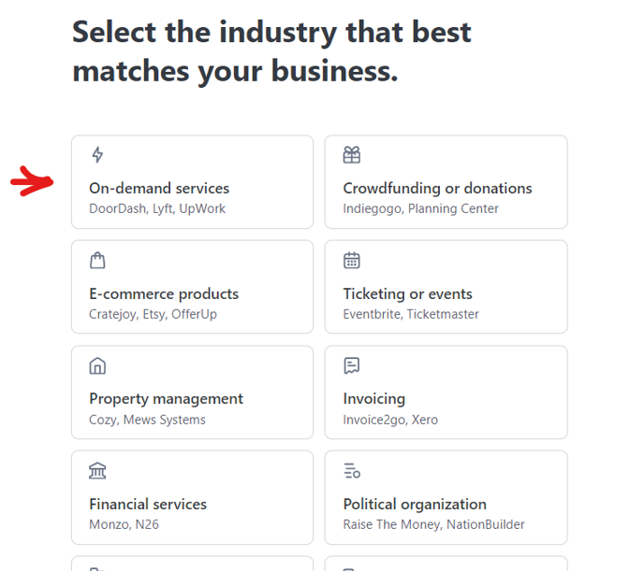Click the bank building Financial services icon

tap(97, 471)
